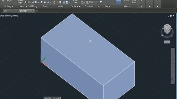Click the Section Plane tool
This screenshot has height=99, width=177.
coord(76,2)
